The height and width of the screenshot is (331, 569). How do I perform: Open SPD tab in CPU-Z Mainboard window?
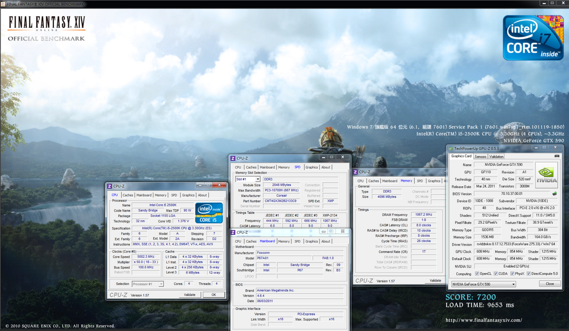pyautogui.click(x=298, y=242)
